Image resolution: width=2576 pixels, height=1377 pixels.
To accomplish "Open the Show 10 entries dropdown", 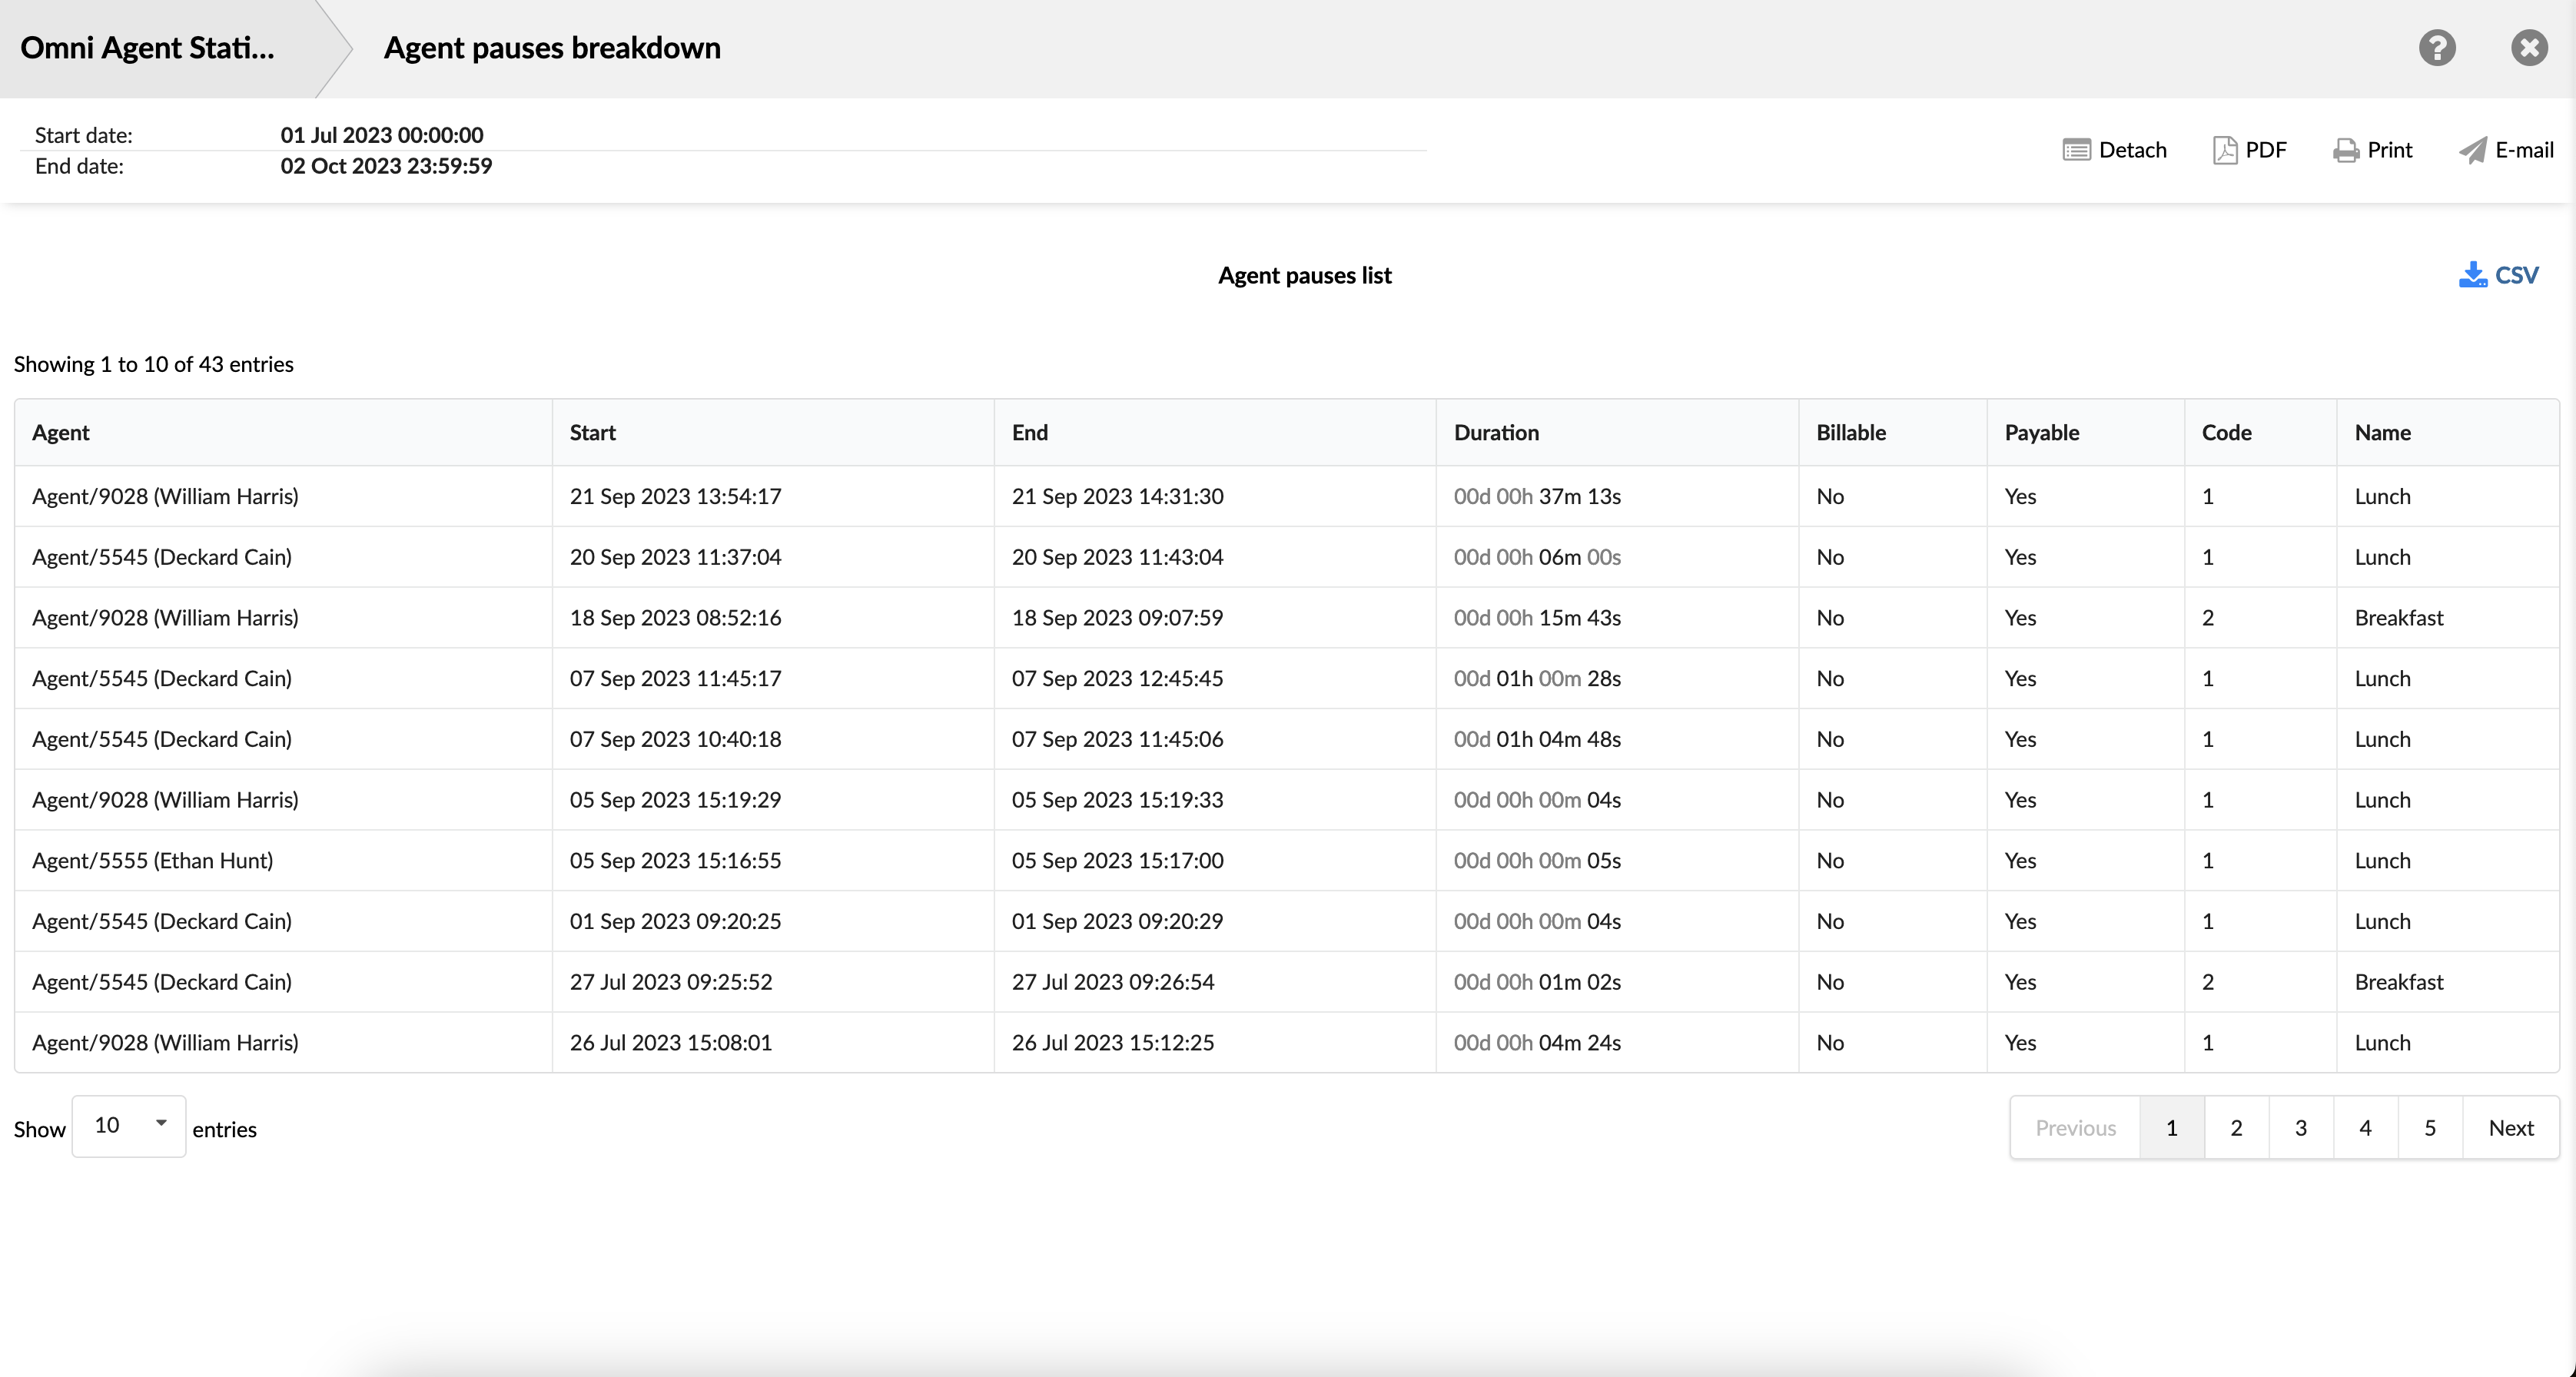I will click(x=129, y=1126).
